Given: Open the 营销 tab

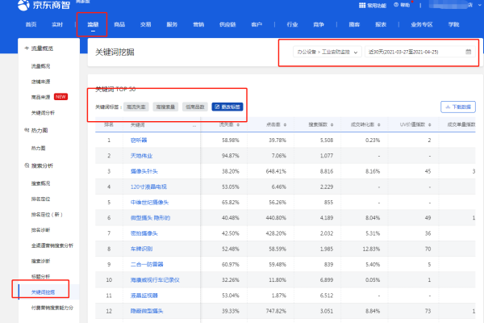Looking at the screenshot, I should tap(198, 24).
